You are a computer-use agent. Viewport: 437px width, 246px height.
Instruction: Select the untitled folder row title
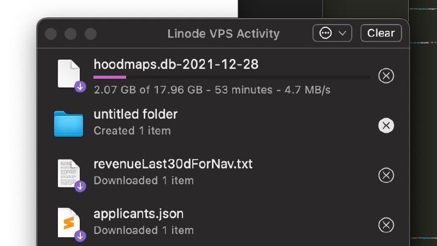[135, 114]
